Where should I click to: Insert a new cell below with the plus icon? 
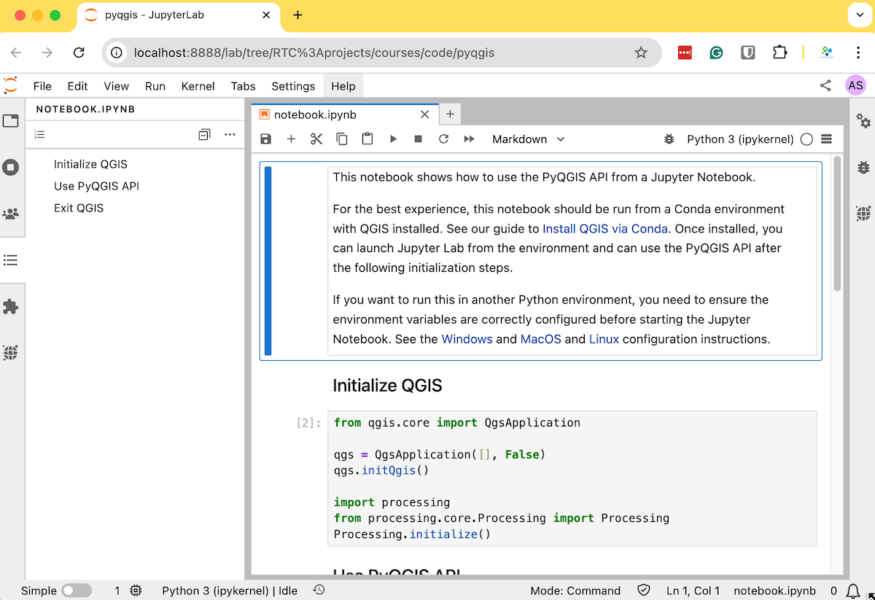(291, 139)
